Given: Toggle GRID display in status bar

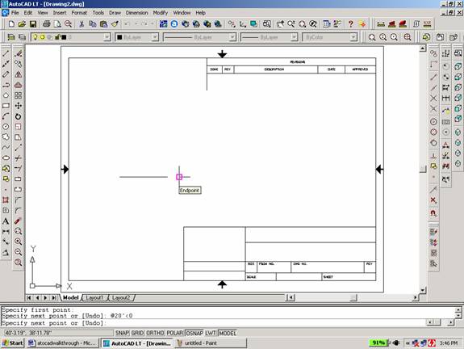Looking at the screenshot, I should click(137, 333).
